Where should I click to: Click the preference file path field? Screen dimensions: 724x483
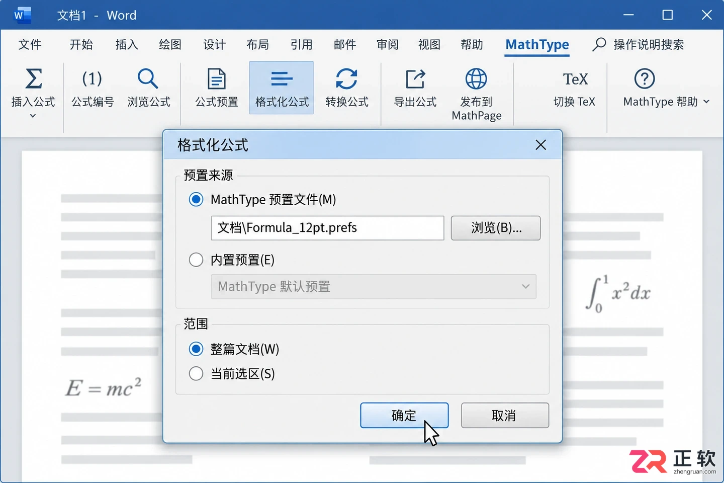(x=327, y=228)
